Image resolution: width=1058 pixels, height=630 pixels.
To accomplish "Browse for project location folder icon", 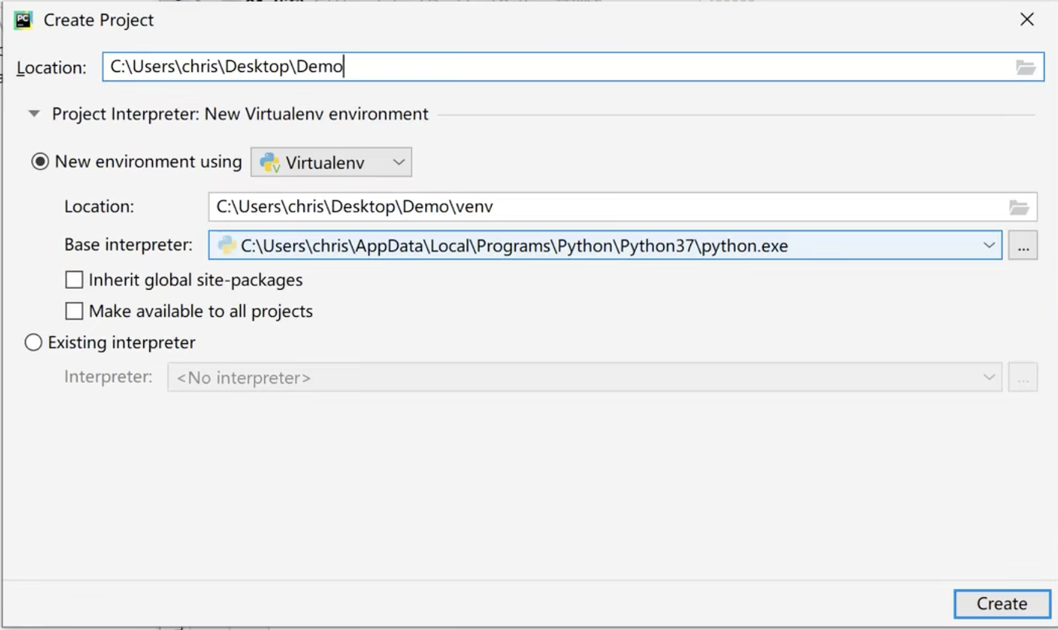I will pos(1025,67).
